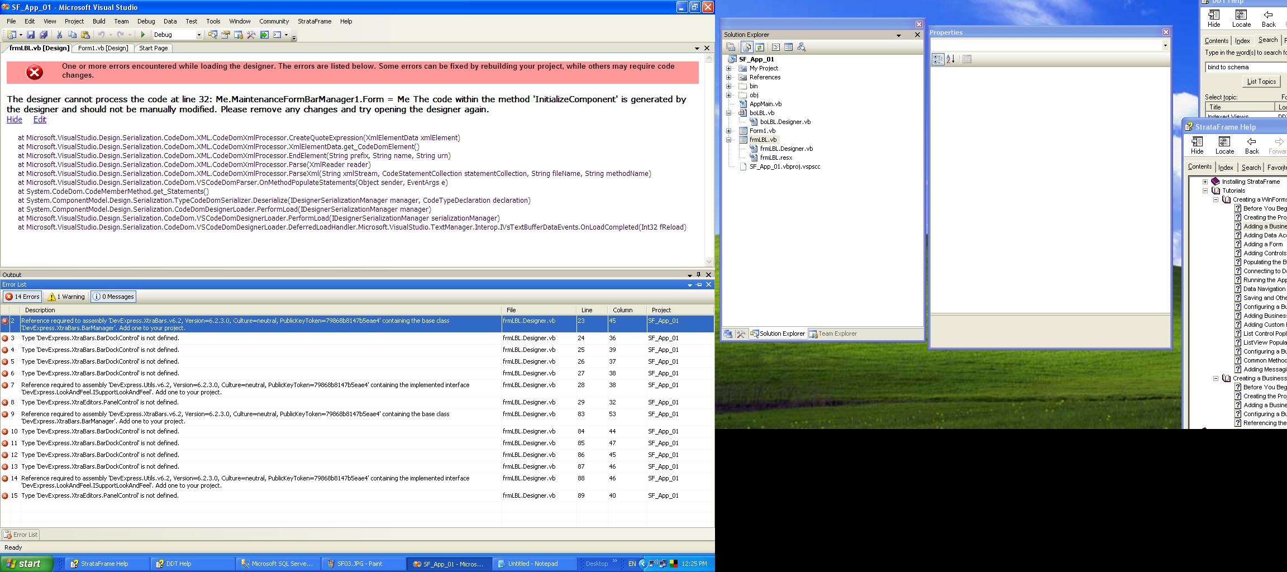Select frmLBL.Designer.vb in Solution Explorer
1287x572 pixels.
pyautogui.click(x=786, y=149)
